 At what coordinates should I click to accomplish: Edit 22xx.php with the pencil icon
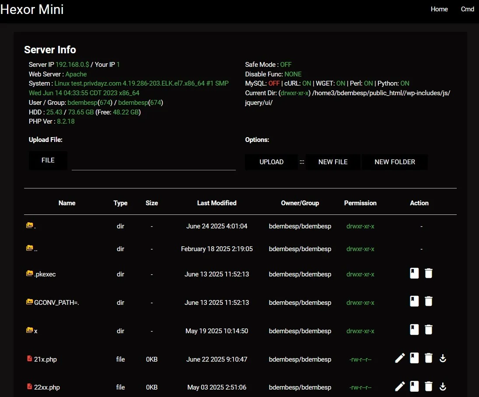click(399, 386)
